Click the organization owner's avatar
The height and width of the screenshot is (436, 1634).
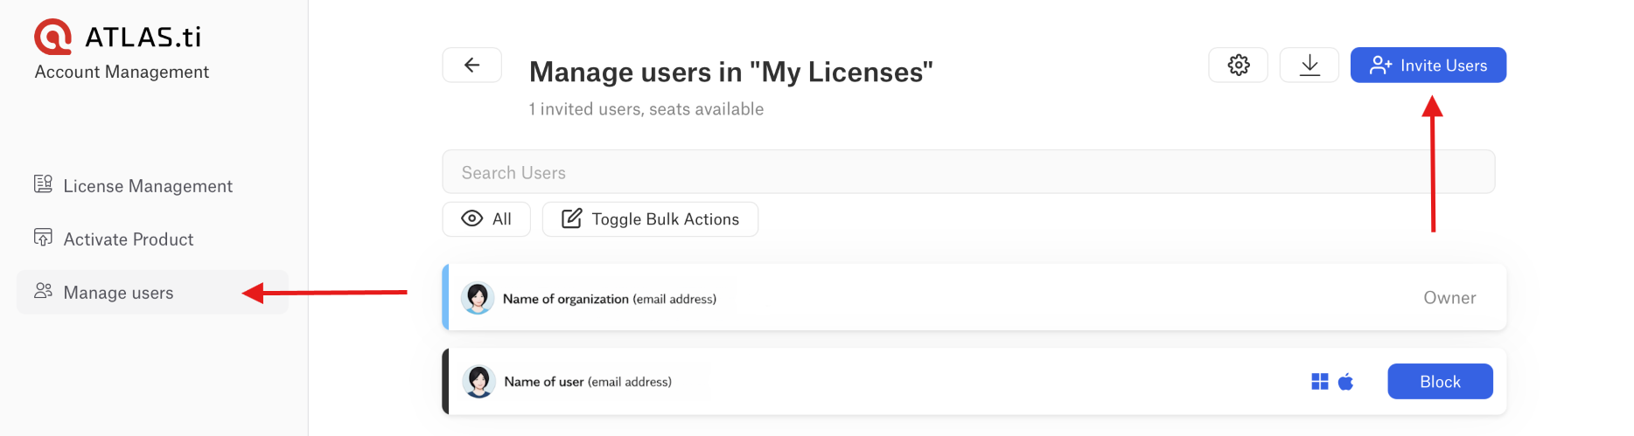pos(478,299)
